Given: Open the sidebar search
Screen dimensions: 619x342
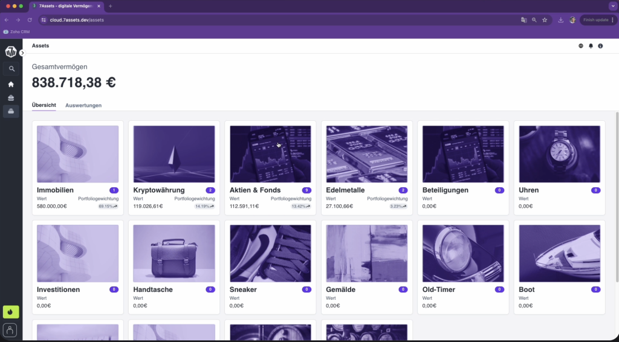Looking at the screenshot, I should 11,69.
